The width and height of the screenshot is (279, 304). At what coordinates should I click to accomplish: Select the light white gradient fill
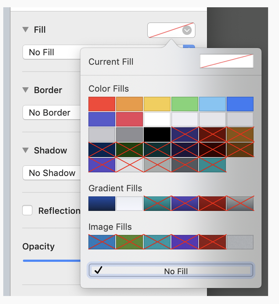click(129, 204)
